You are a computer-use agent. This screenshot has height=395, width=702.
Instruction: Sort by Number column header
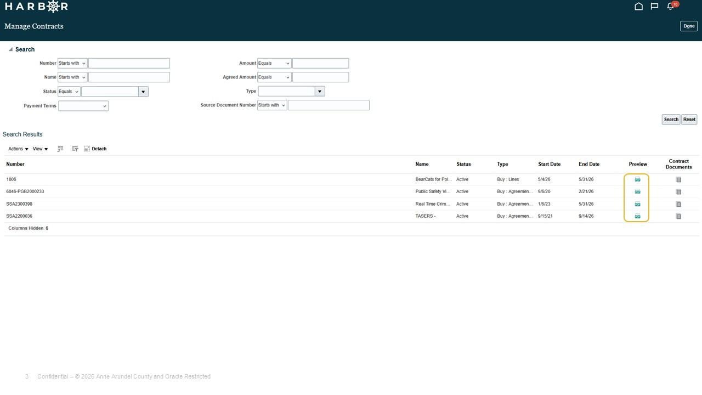pos(15,164)
